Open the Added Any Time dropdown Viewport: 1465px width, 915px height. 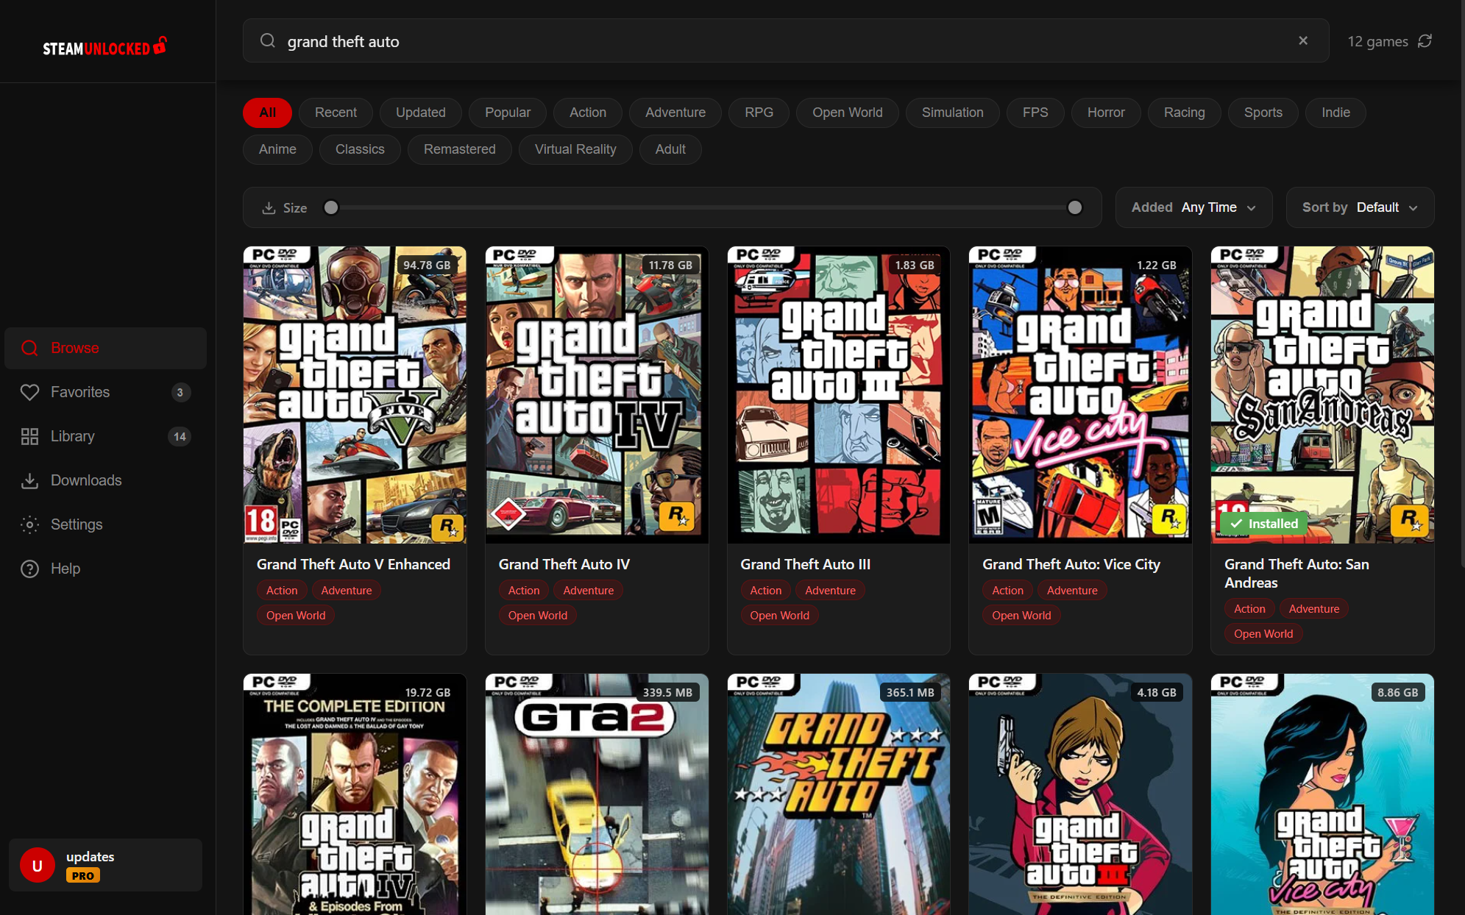(x=1193, y=207)
